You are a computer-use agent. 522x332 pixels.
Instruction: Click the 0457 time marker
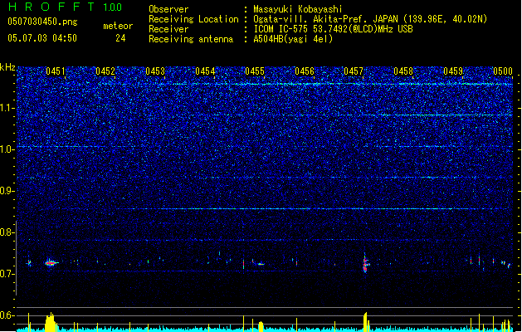354,71
